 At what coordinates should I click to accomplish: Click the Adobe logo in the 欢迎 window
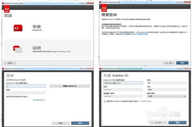point(7,9)
